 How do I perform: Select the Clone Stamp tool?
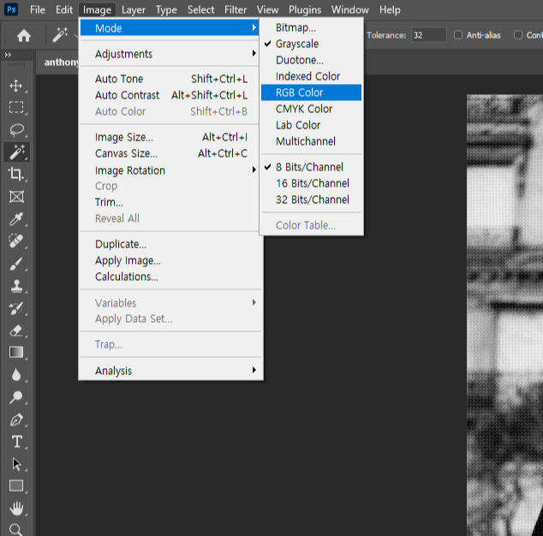pyautogui.click(x=16, y=286)
